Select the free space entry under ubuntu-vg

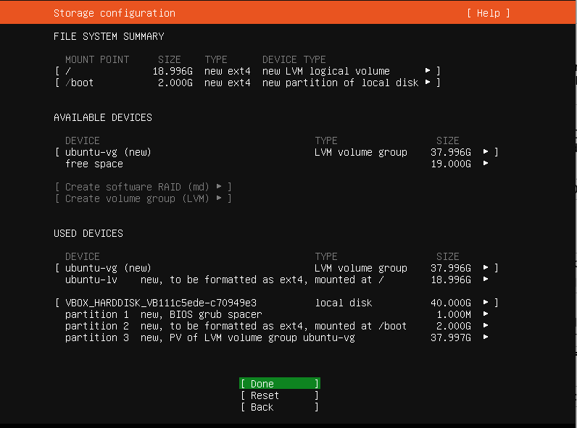click(x=94, y=164)
